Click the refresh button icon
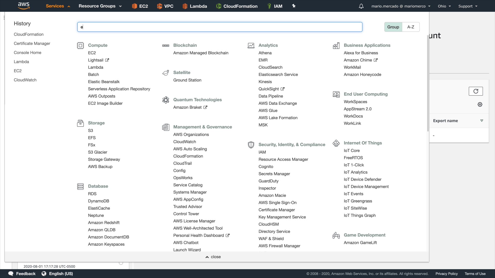The width and height of the screenshot is (495, 278). coord(475,91)
